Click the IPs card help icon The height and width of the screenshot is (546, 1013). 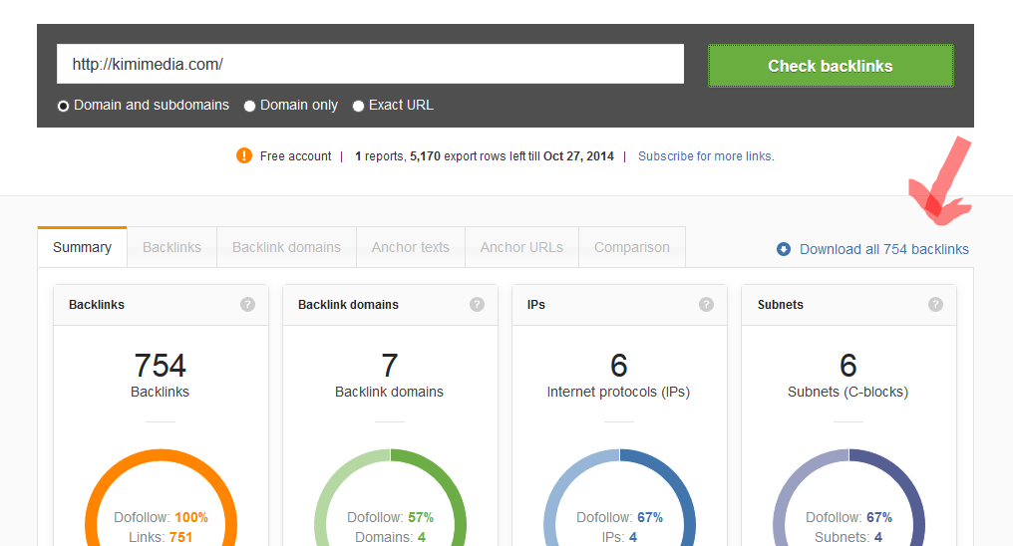(706, 305)
